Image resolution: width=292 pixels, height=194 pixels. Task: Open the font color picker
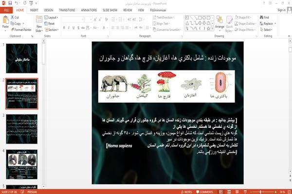[x=105, y=28]
